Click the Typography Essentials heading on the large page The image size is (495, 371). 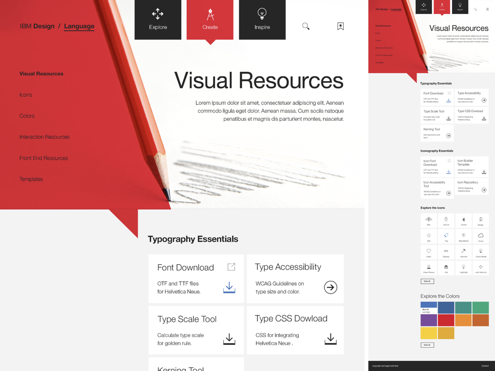click(193, 239)
